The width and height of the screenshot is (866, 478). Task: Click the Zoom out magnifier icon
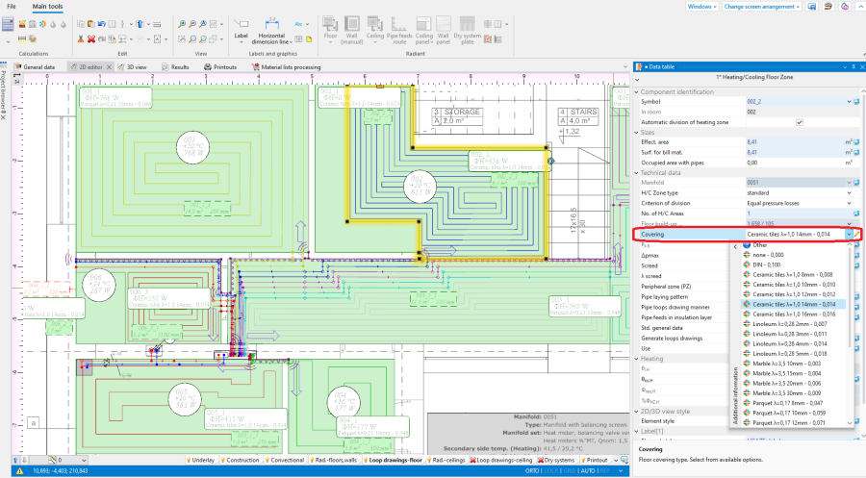pyautogui.click(x=192, y=24)
